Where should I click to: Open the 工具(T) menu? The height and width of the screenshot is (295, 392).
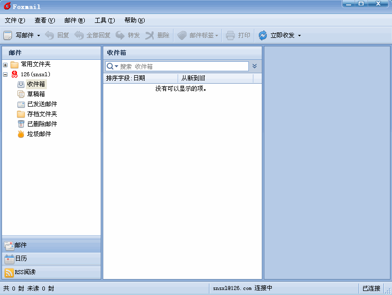105,20
